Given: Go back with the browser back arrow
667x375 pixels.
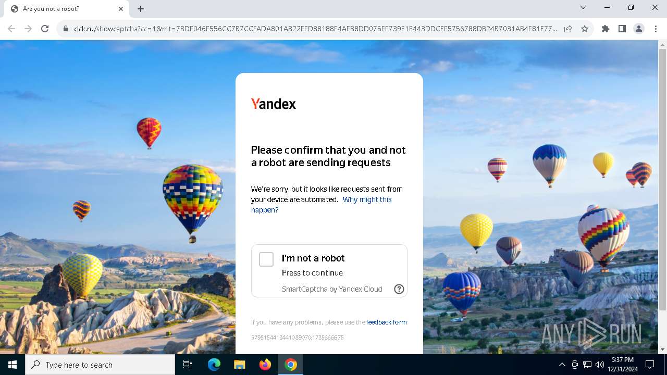Looking at the screenshot, I should point(11,29).
